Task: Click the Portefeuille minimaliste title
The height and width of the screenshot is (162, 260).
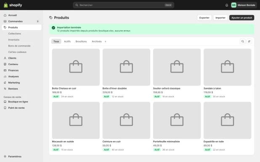Action: (166, 141)
